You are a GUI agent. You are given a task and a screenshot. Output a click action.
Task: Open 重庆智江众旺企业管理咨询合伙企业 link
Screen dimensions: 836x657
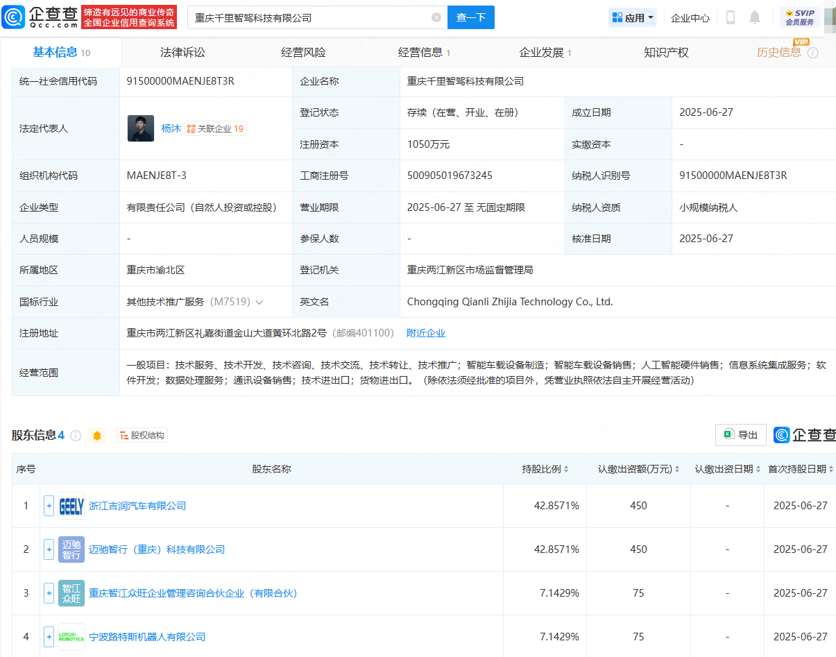[x=193, y=593]
